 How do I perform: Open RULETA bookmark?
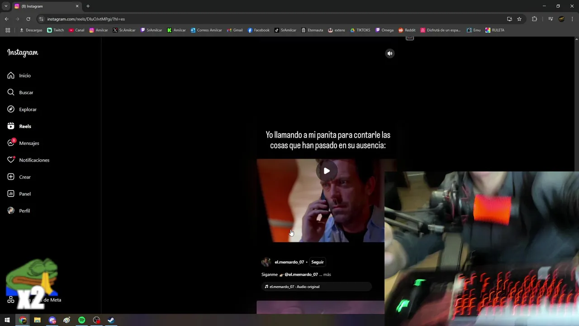coord(495,30)
